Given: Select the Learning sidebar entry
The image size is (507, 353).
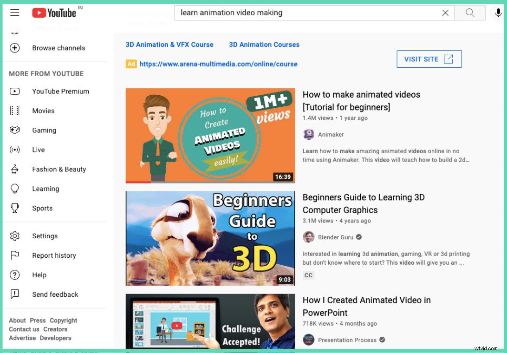Looking at the screenshot, I should [45, 189].
